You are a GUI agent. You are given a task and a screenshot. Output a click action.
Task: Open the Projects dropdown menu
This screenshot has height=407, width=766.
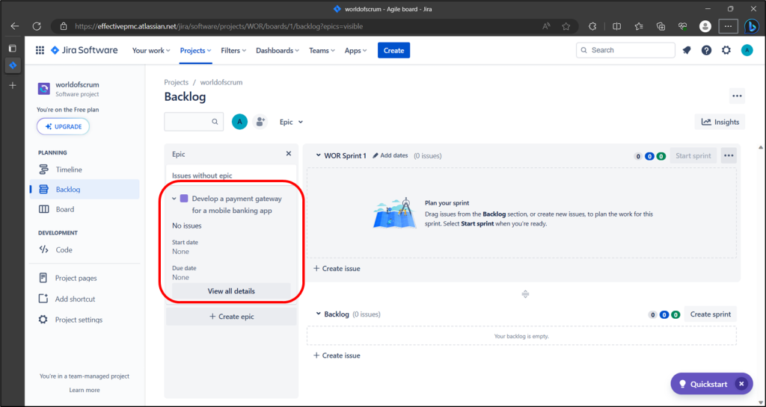coord(195,50)
